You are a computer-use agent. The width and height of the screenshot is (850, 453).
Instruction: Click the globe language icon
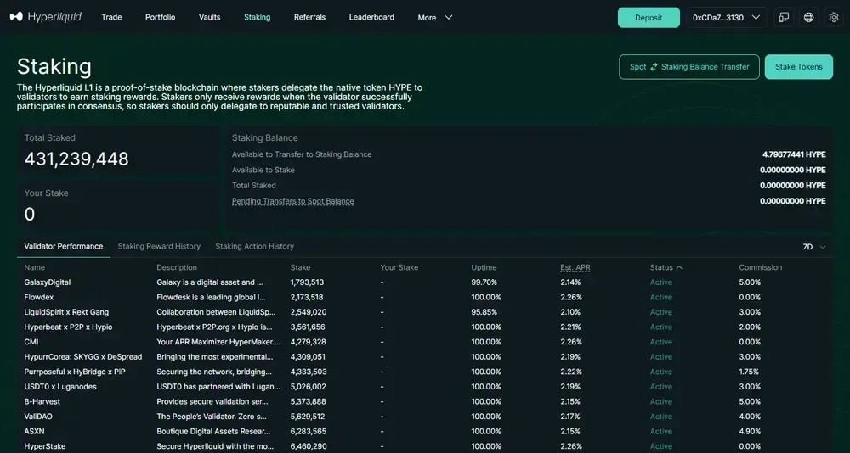[808, 17]
